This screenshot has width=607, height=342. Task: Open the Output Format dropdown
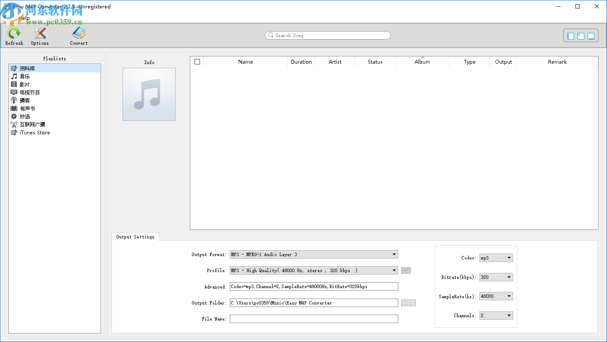394,254
